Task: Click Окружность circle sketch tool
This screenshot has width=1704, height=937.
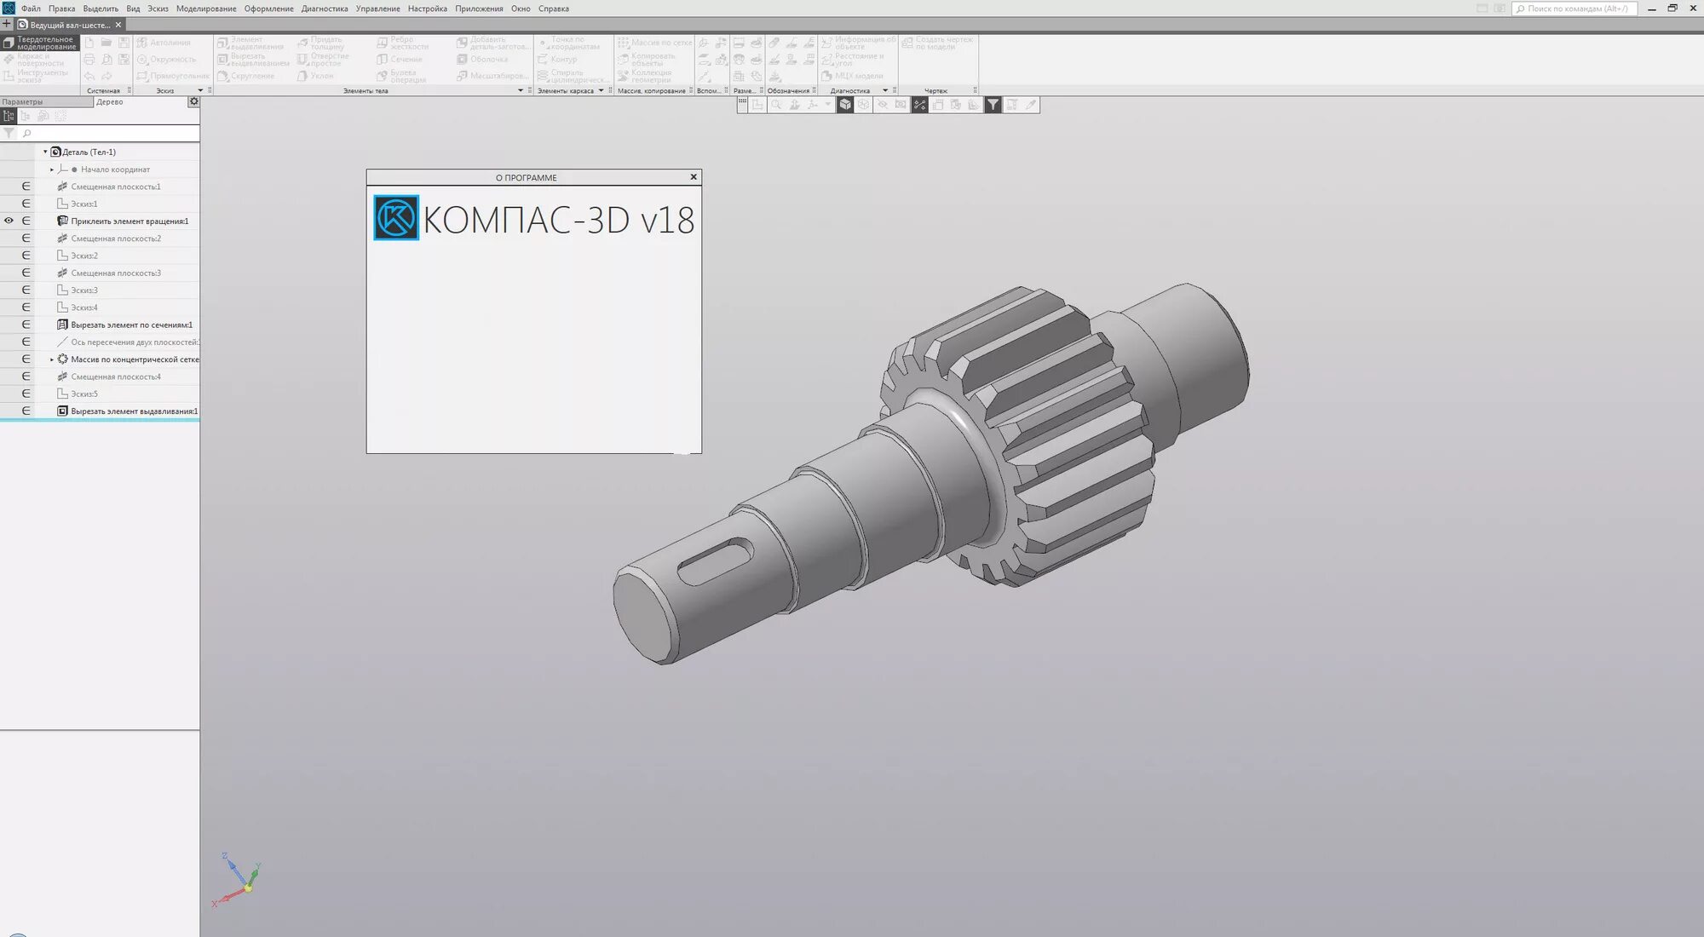Action: click(x=167, y=60)
